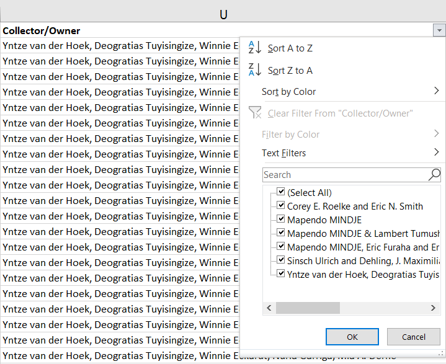
Task: Click the Clear Filter funnel icon
Action: click(x=255, y=113)
